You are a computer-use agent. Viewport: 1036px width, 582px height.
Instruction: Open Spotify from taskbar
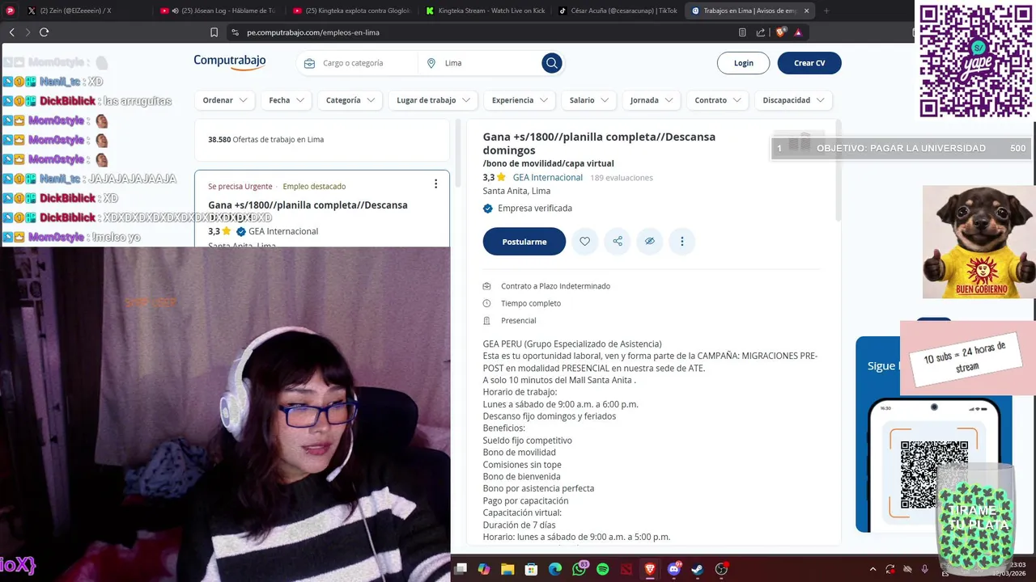click(x=603, y=569)
